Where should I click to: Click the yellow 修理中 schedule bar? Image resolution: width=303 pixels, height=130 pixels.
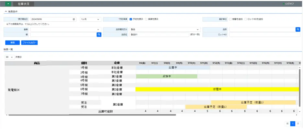click(x=217, y=89)
